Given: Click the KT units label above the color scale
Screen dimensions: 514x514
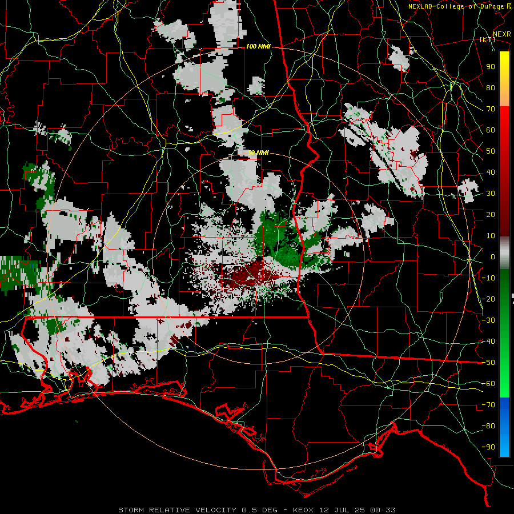Looking at the screenshot, I should (x=488, y=39).
